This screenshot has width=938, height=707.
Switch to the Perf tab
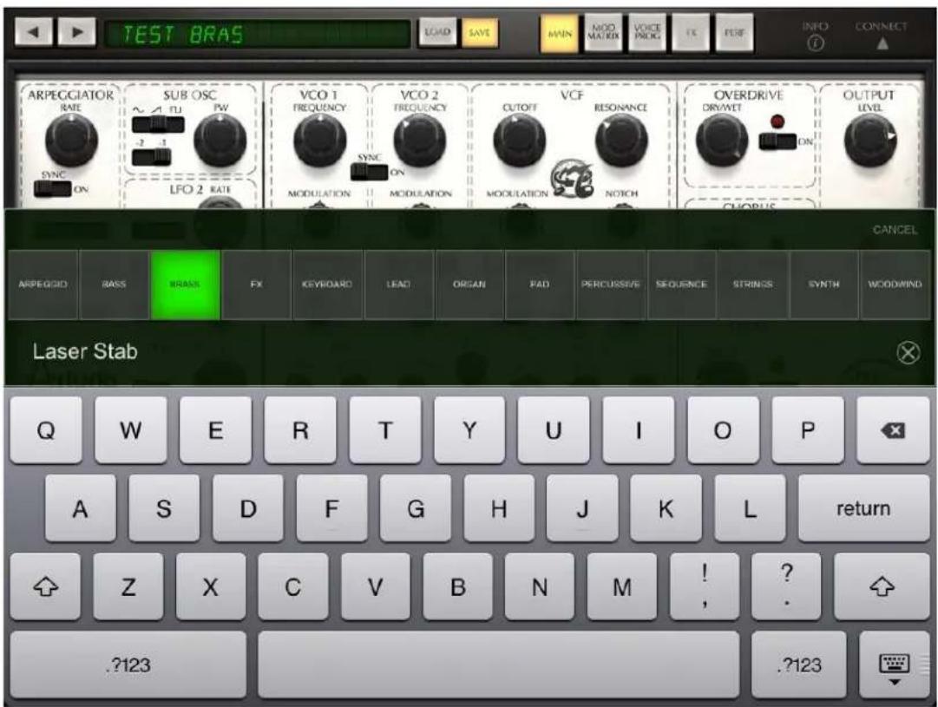pyautogui.click(x=734, y=34)
